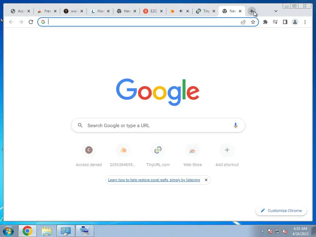
Task: Close the Acc tab
Action: click(x=29, y=11)
